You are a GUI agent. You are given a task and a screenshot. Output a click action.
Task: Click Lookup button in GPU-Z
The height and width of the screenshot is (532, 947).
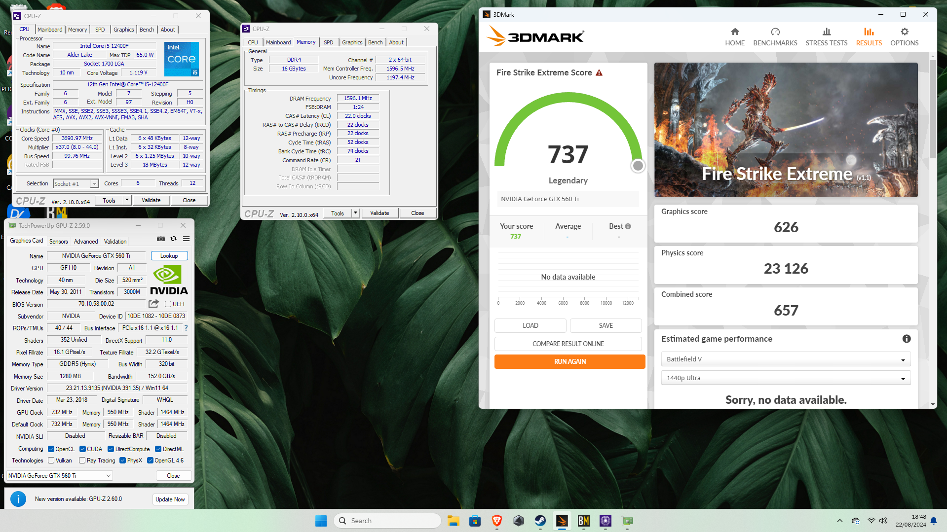tap(169, 256)
